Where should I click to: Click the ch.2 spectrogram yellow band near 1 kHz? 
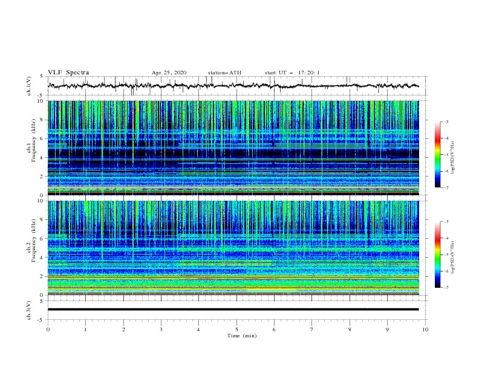[x=233, y=286]
